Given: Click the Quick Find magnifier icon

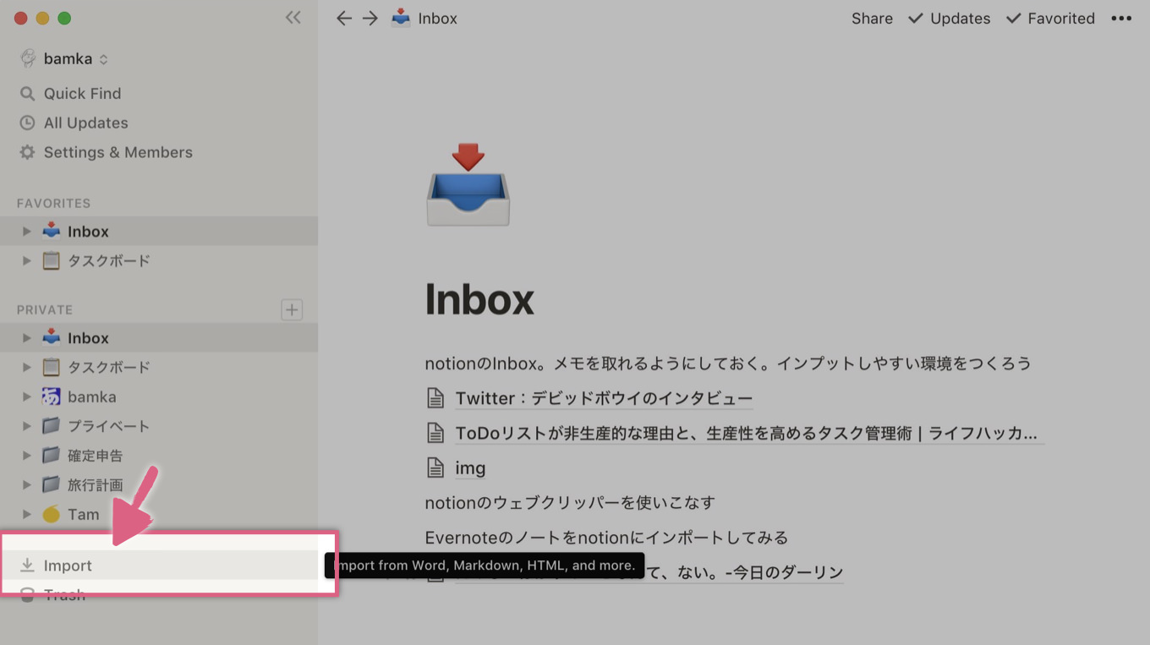Looking at the screenshot, I should [28, 94].
